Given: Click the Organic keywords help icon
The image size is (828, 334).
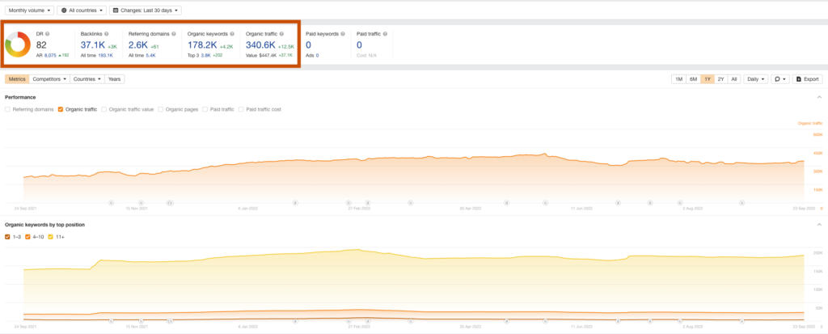Looking at the screenshot, I should pos(231,34).
